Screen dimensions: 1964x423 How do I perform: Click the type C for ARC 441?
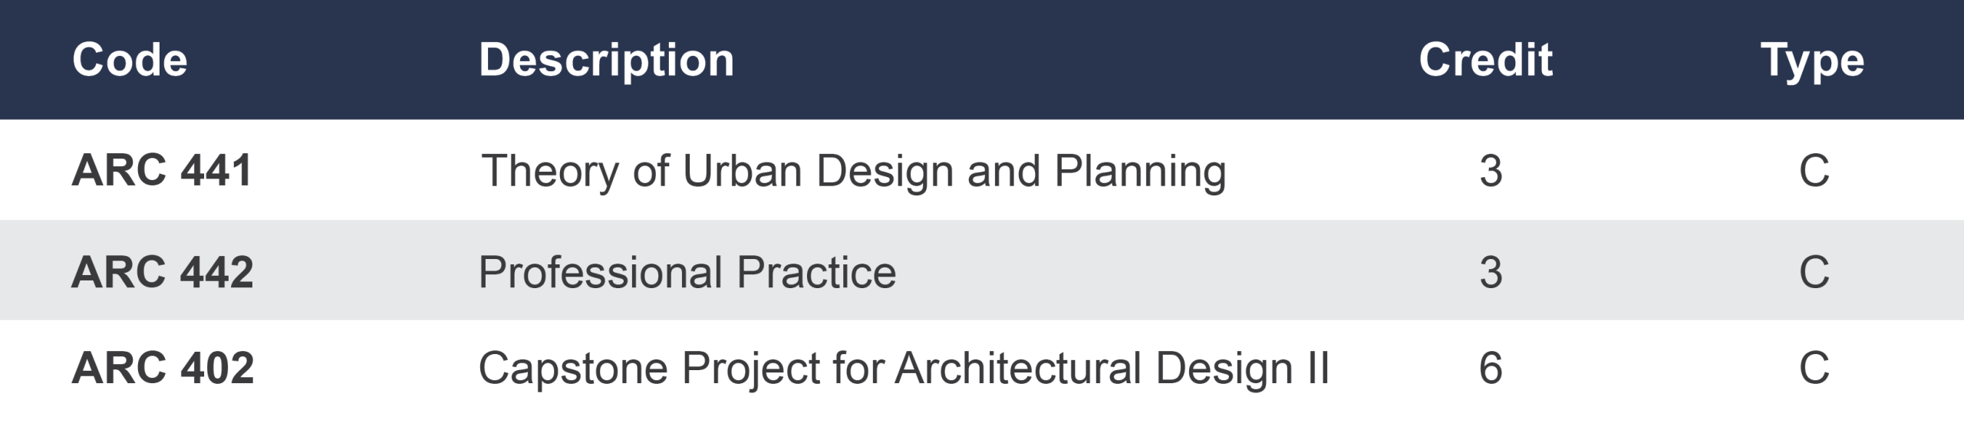[x=1814, y=170]
